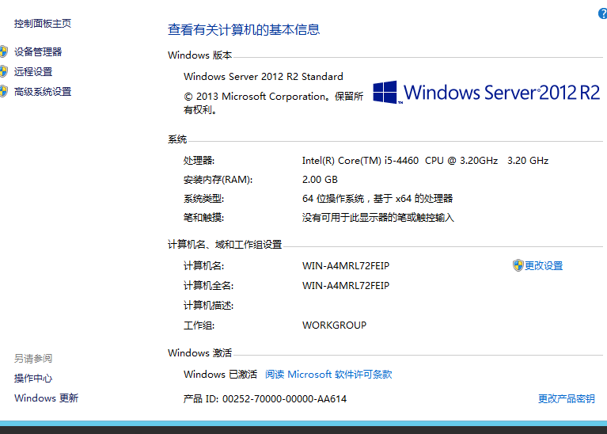Click Windows 已激活 status text
The height and width of the screenshot is (434, 607).
point(220,374)
